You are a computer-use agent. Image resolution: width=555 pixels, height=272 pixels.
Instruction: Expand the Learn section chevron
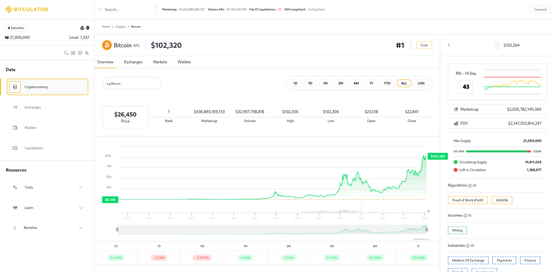81,208
